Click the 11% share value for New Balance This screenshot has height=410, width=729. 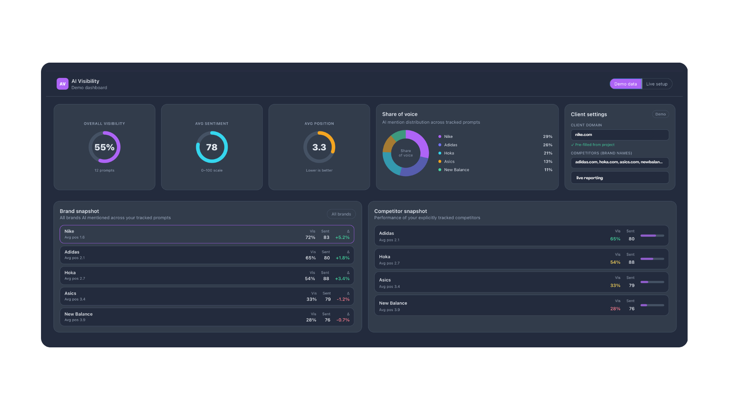(548, 170)
